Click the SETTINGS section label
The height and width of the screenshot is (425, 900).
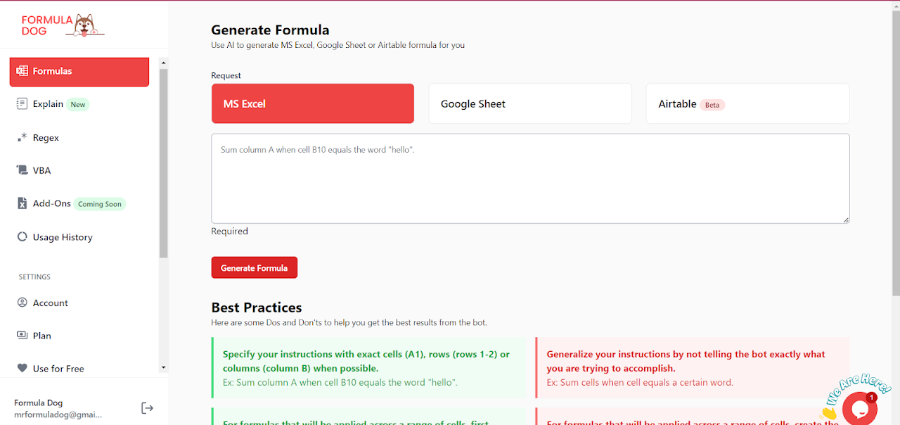(34, 277)
